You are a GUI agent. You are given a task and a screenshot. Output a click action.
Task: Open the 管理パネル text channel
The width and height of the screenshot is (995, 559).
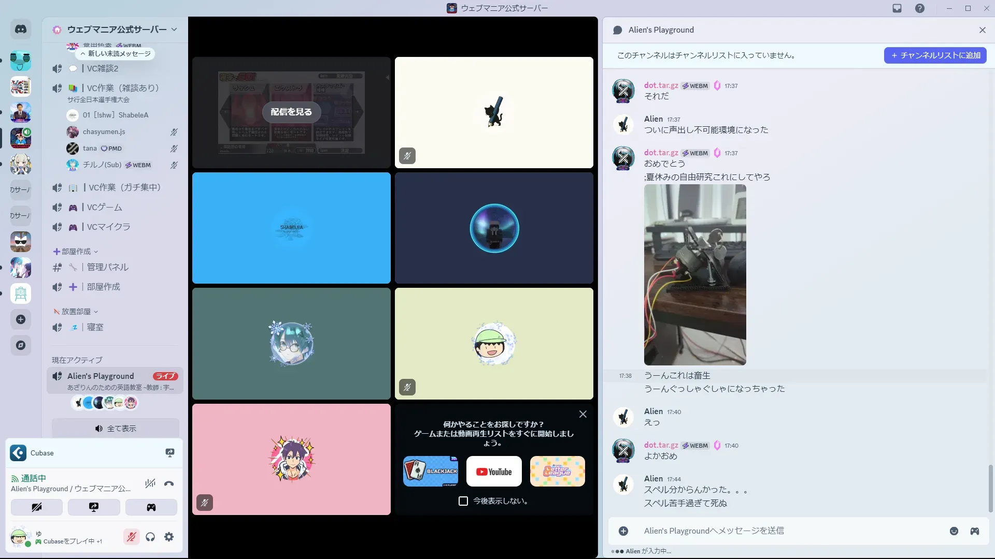pyautogui.click(x=107, y=267)
